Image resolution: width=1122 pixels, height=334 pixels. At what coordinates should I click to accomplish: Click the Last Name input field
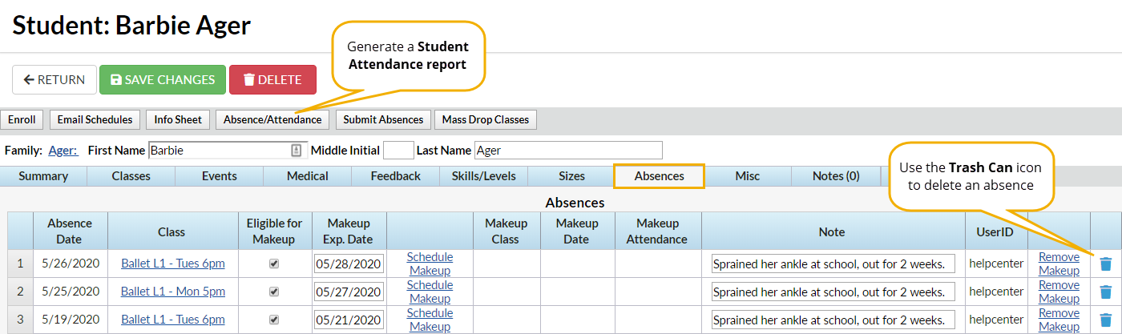pyautogui.click(x=568, y=150)
